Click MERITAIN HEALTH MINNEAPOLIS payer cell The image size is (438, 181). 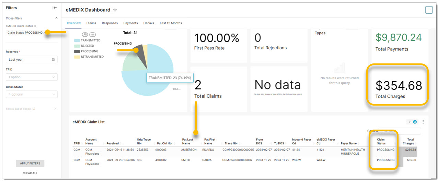[x=353, y=152]
